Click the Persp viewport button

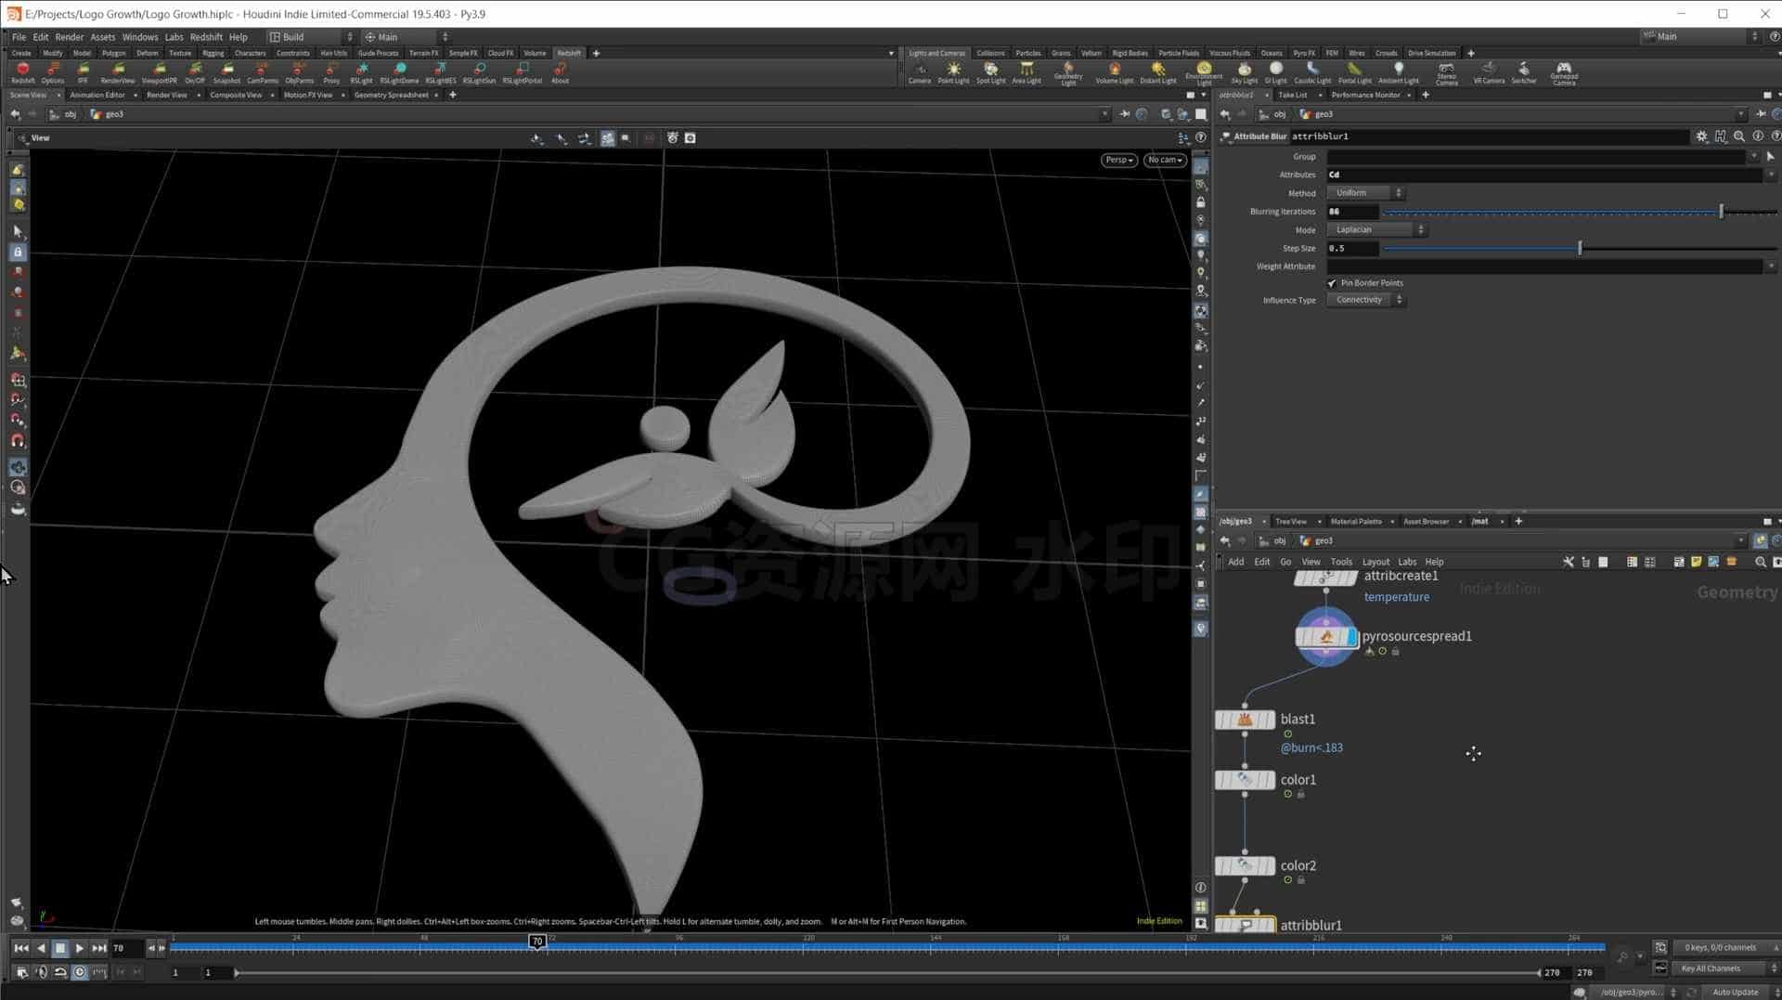[x=1118, y=160]
